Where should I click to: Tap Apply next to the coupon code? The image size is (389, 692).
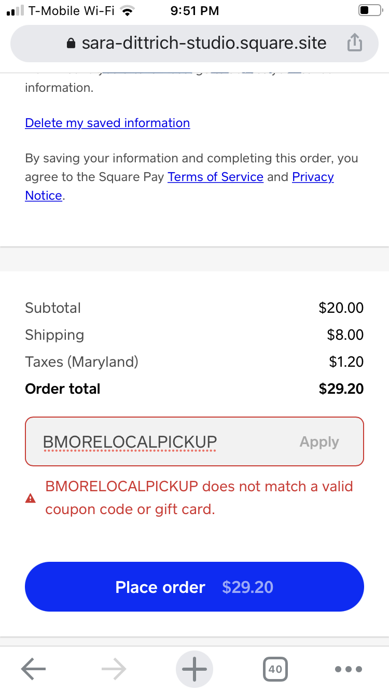pos(319,442)
